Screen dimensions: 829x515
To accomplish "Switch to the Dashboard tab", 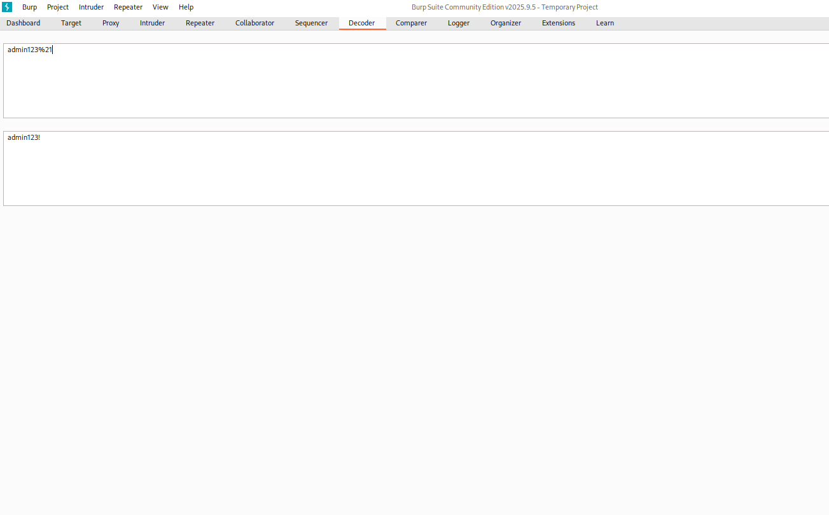I will (x=24, y=23).
